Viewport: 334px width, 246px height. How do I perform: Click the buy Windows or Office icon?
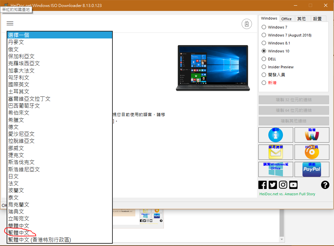[276, 169]
